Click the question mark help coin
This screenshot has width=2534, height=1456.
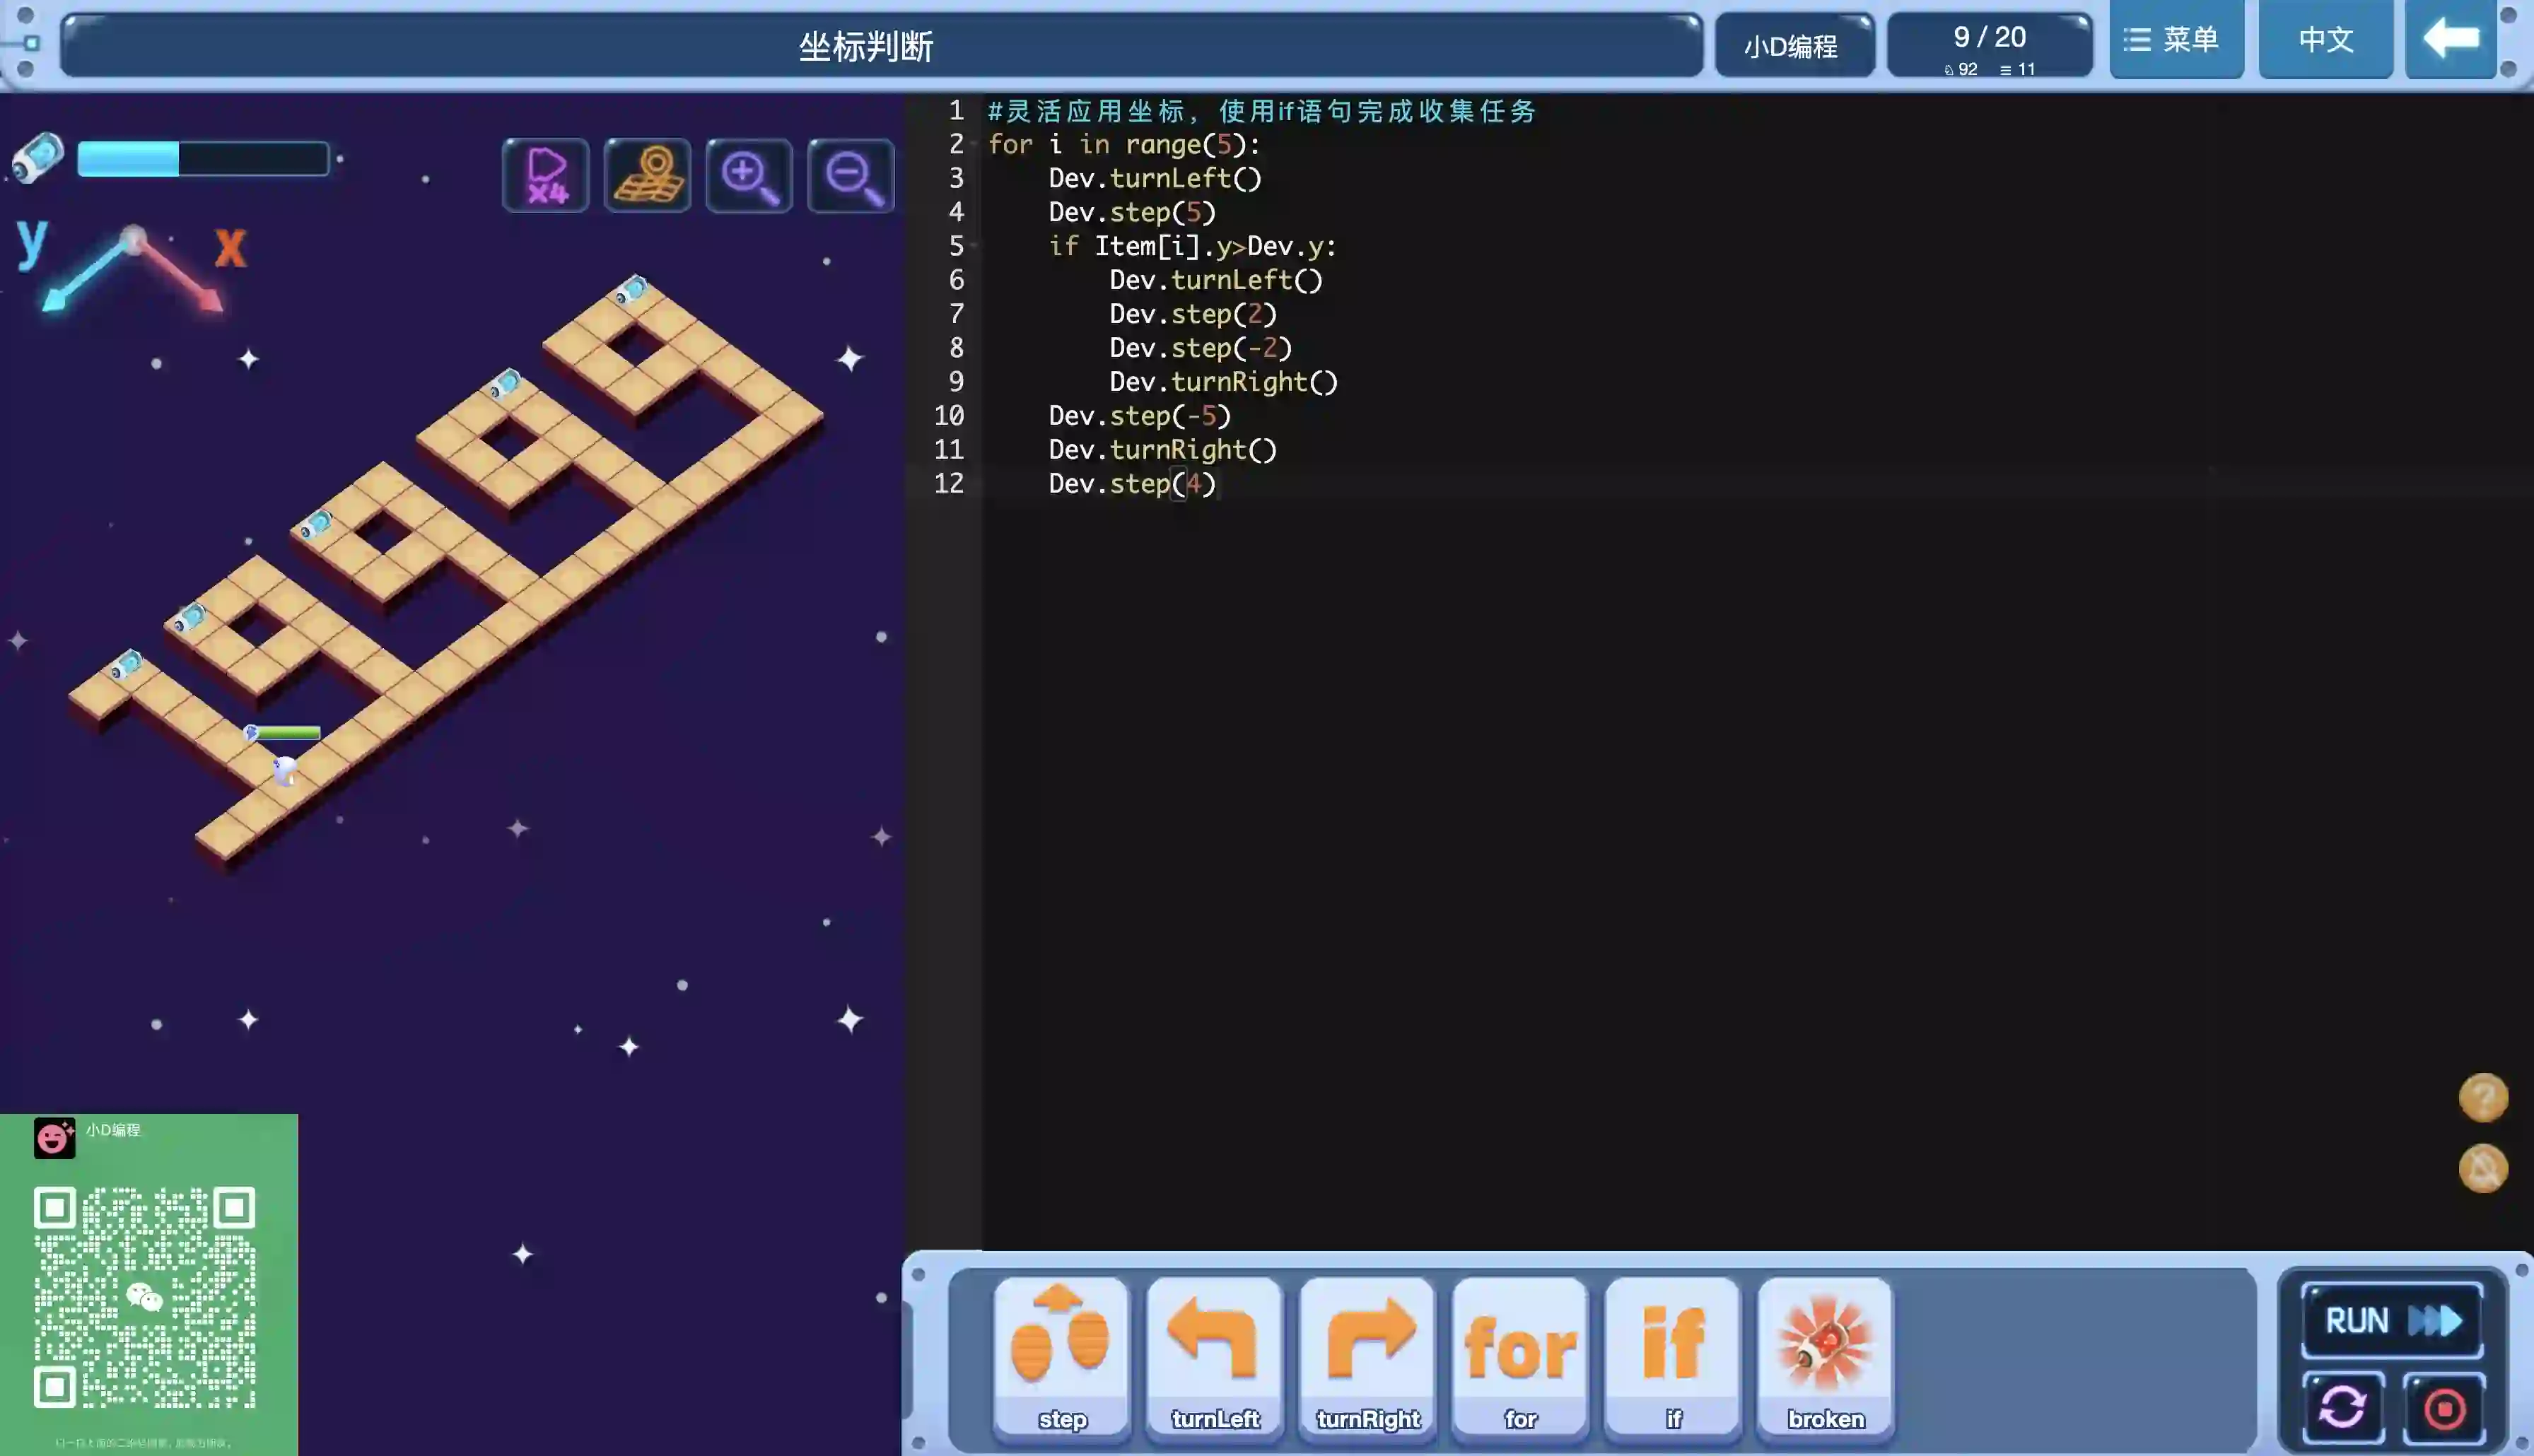pos(2483,1098)
